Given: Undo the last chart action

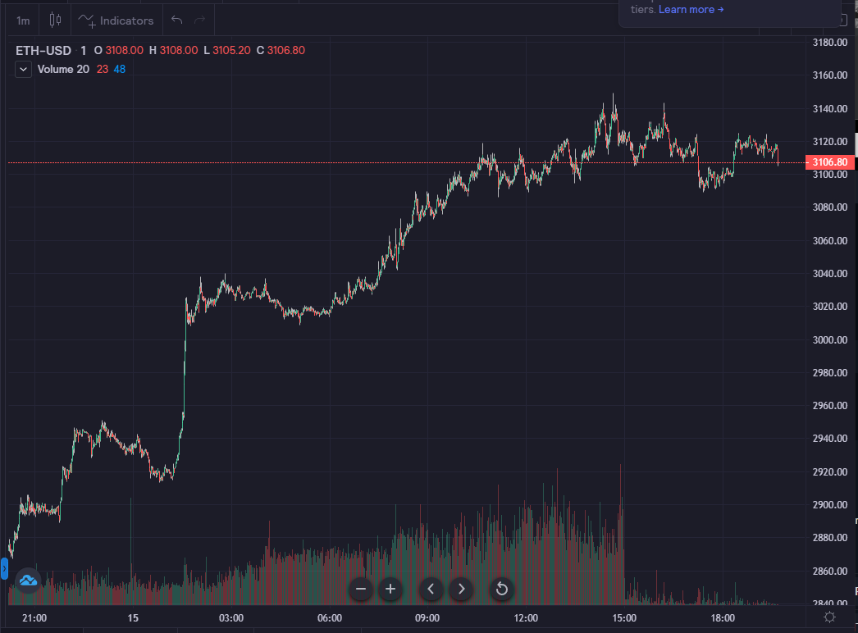Looking at the screenshot, I should [x=176, y=20].
